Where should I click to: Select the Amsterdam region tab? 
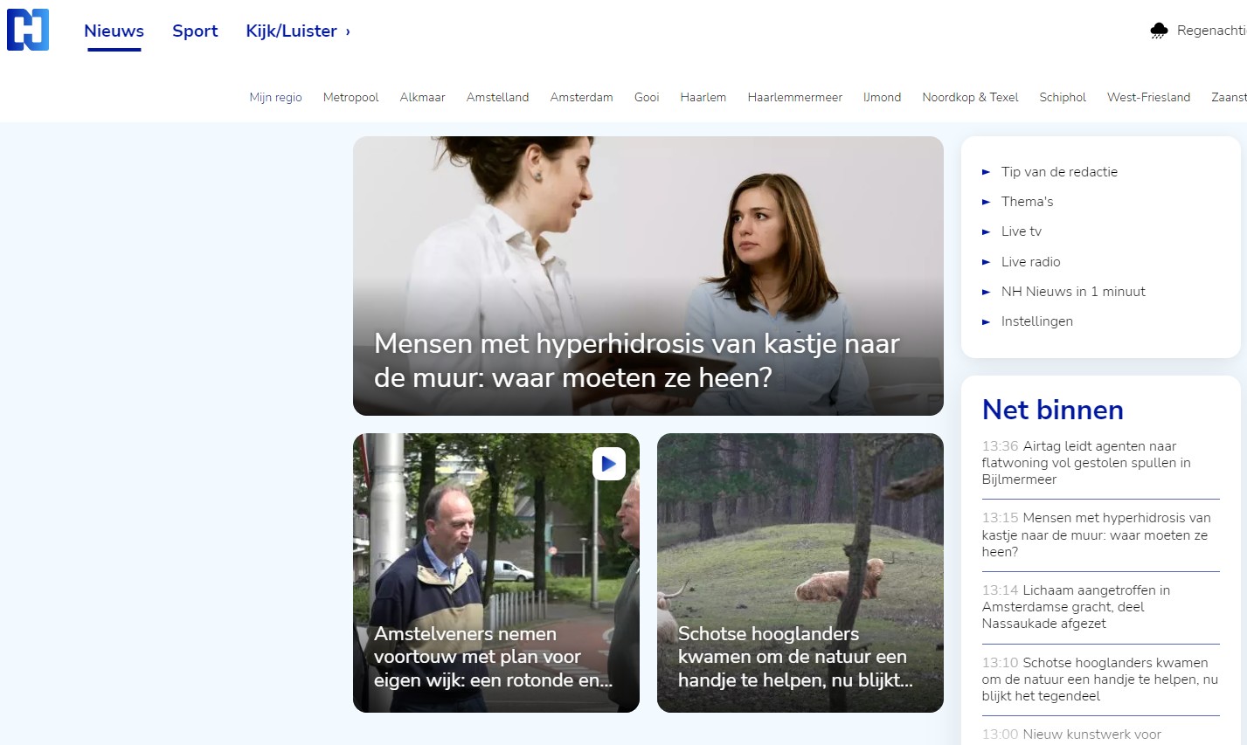point(581,97)
